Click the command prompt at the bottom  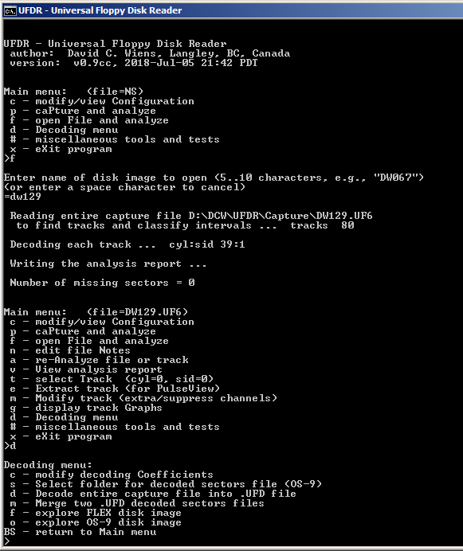(7, 541)
